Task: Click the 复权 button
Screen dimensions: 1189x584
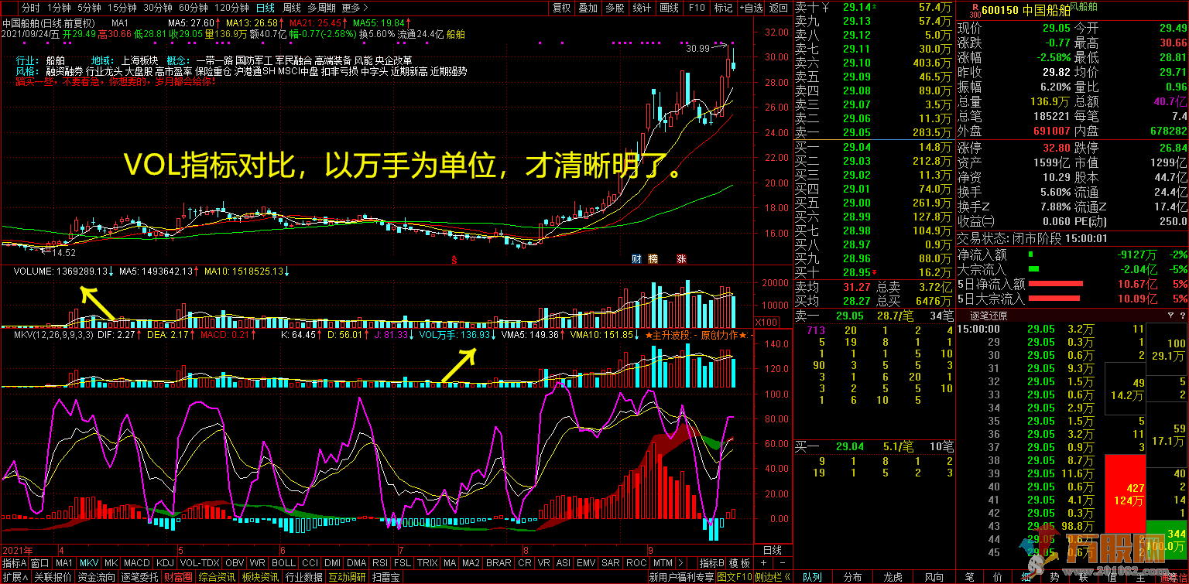Action: click(561, 7)
